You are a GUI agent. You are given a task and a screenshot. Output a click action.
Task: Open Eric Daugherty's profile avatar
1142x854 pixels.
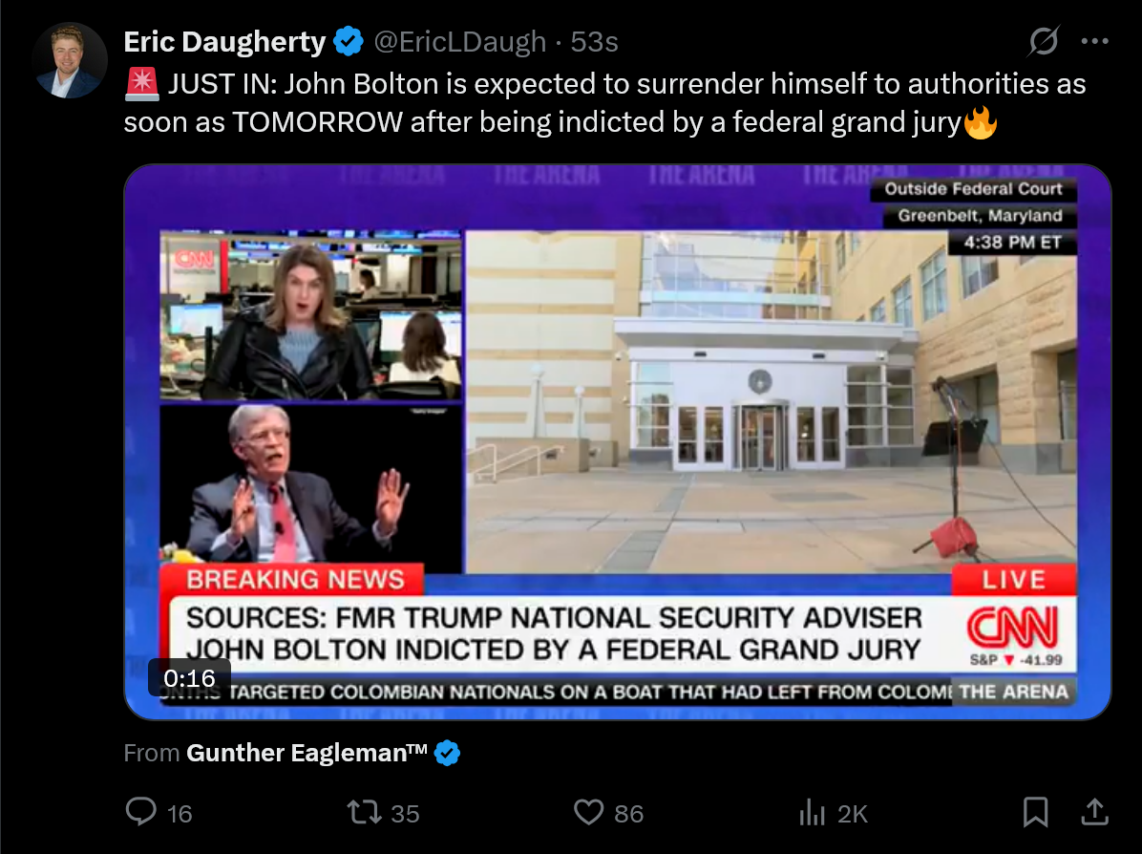70,60
